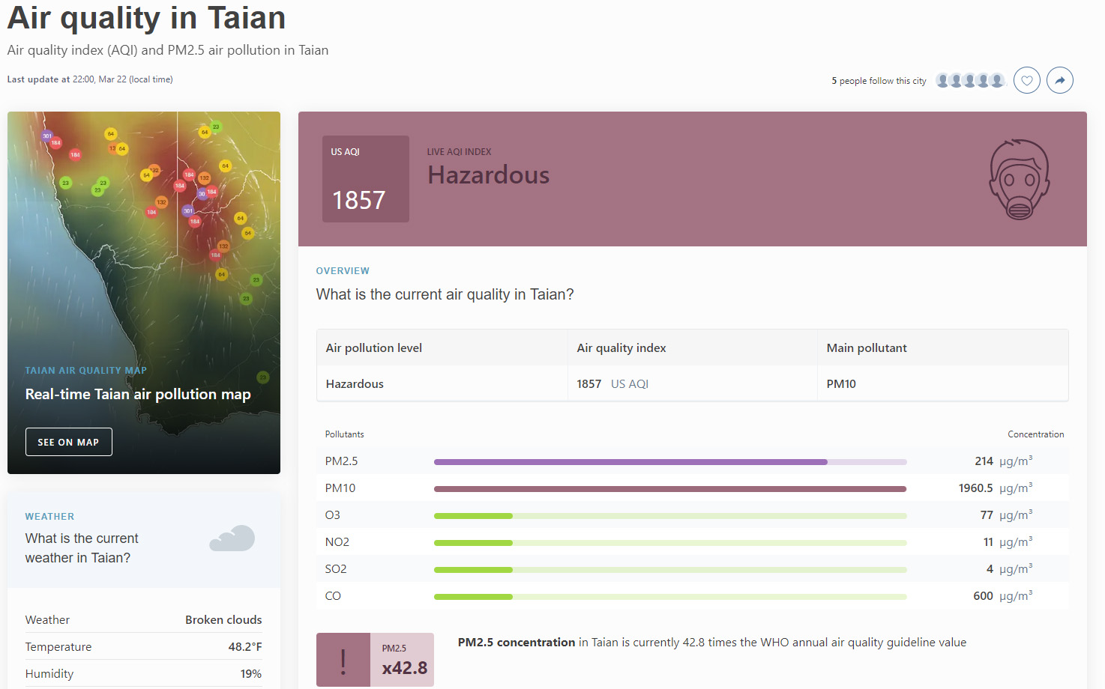
Task: Select the TAIAN AIR QUALITY MAP label
Action: coord(85,370)
